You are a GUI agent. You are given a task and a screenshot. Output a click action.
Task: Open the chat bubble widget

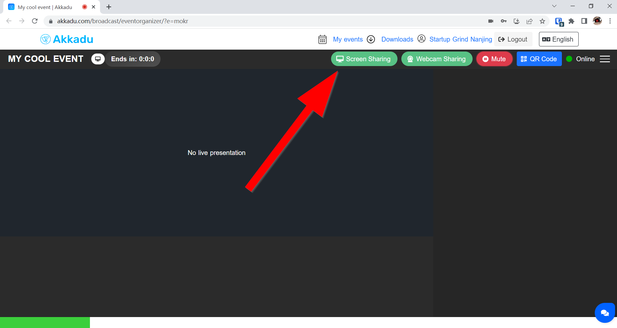pyautogui.click(x=604, y=313)
